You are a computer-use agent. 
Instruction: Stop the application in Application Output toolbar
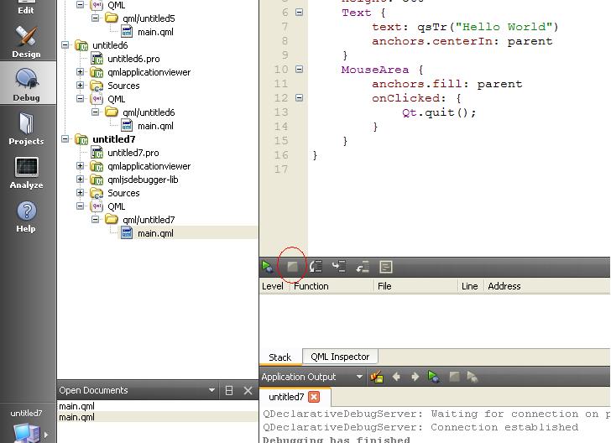454,377
